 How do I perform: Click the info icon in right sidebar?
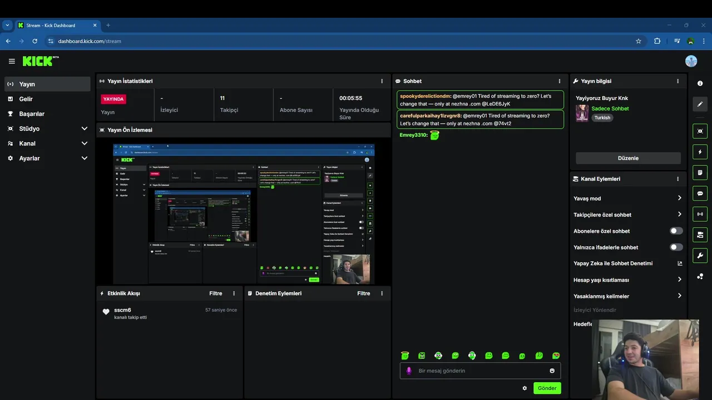[700, 83]
